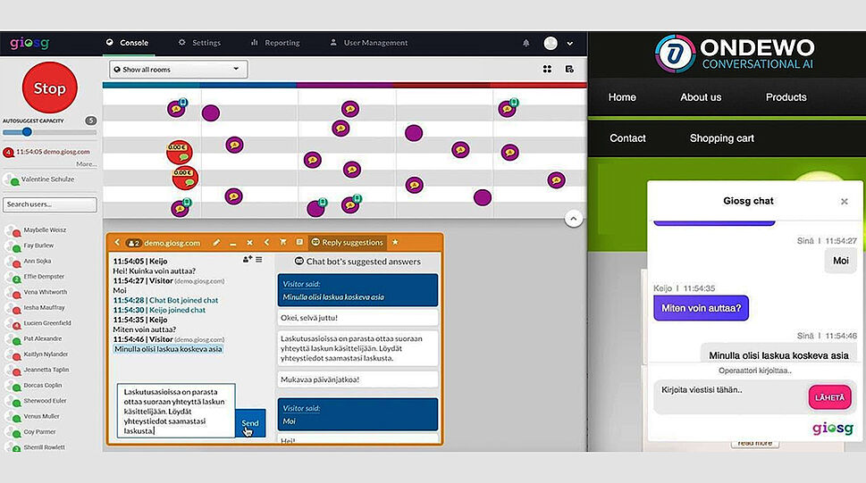Click the note icon in chat header

click(x=299, y=242)
